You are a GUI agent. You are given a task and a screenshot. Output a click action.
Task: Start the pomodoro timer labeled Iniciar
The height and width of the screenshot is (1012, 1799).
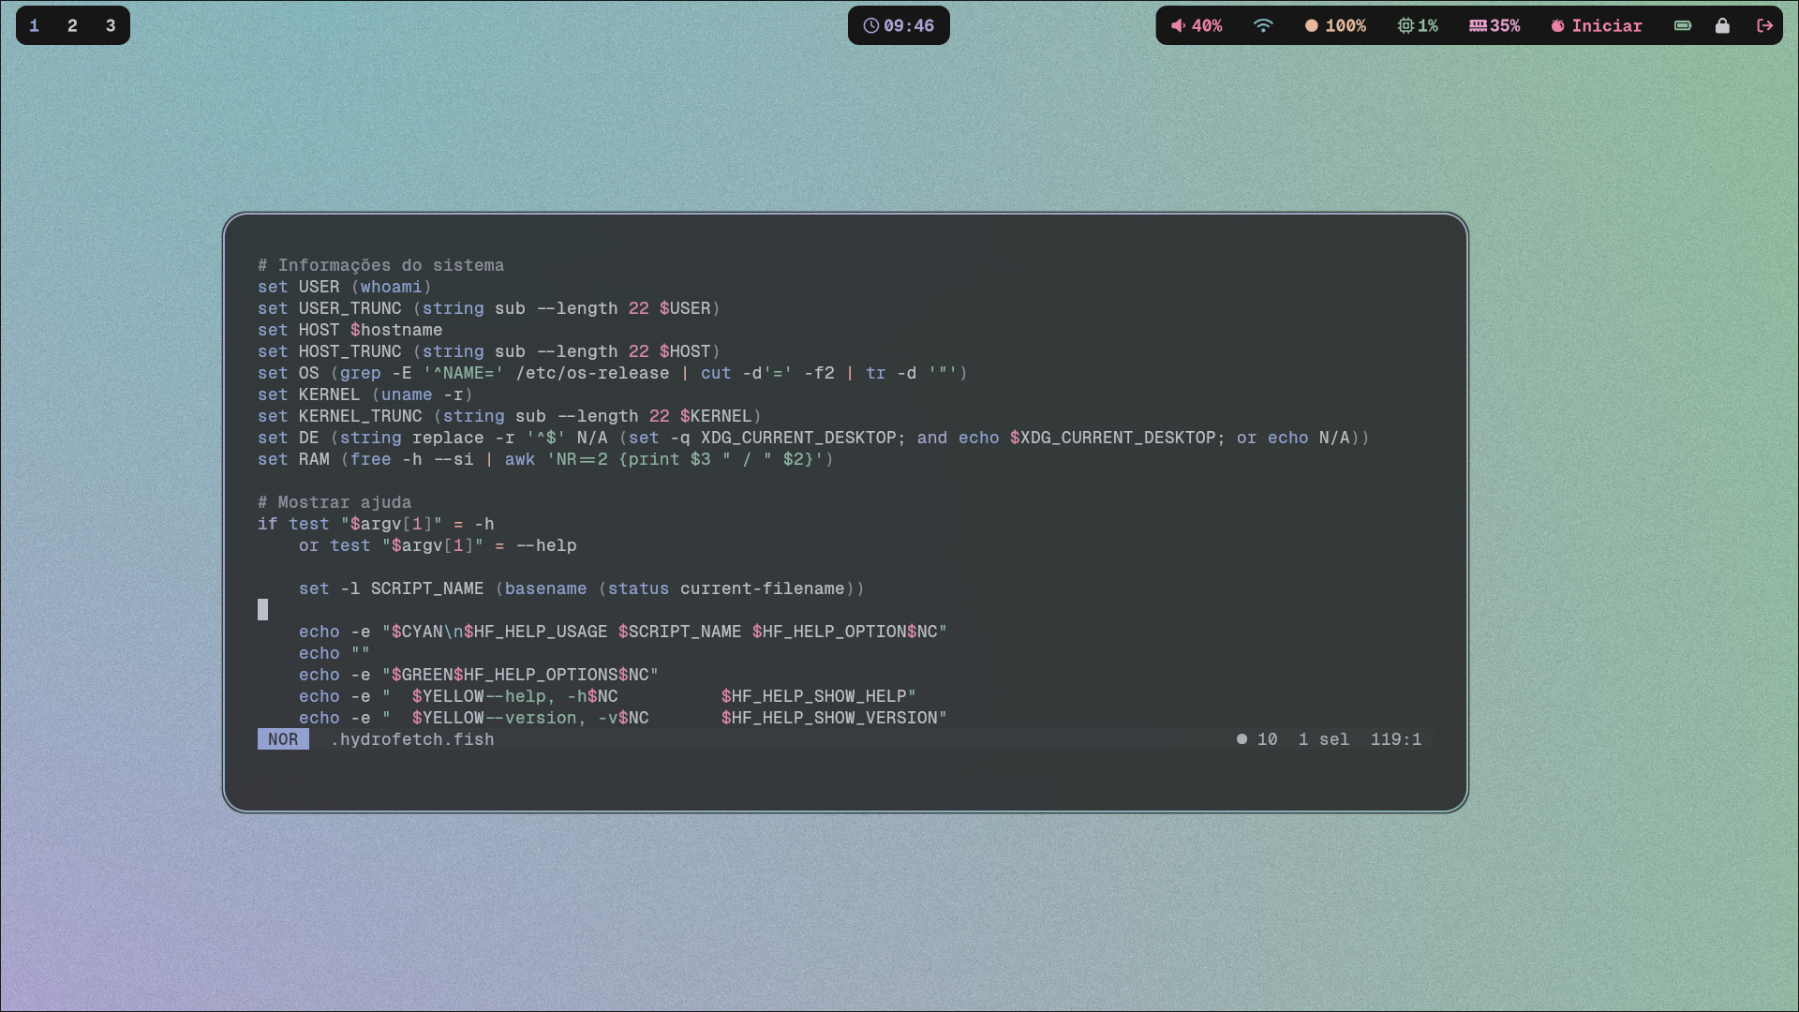pos(1597,25)
